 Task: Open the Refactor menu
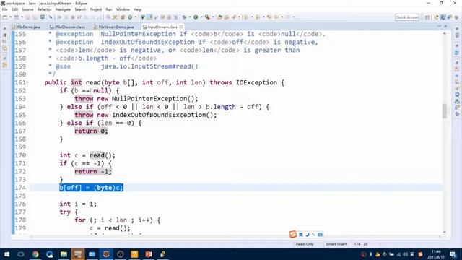[45, 9]
